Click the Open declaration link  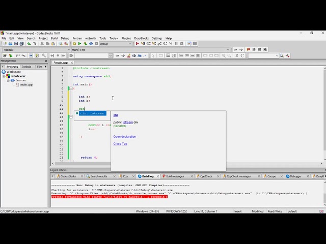click(124, 137)
